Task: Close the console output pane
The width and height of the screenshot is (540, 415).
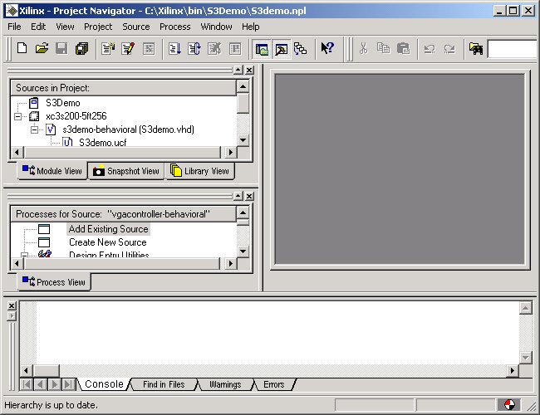Action: tap(12, 305)
